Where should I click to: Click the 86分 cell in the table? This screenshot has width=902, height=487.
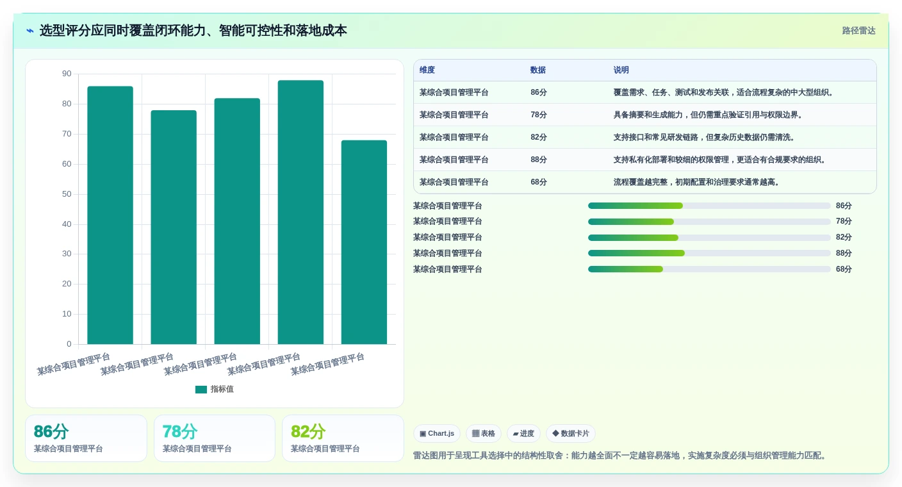(539, 92)
